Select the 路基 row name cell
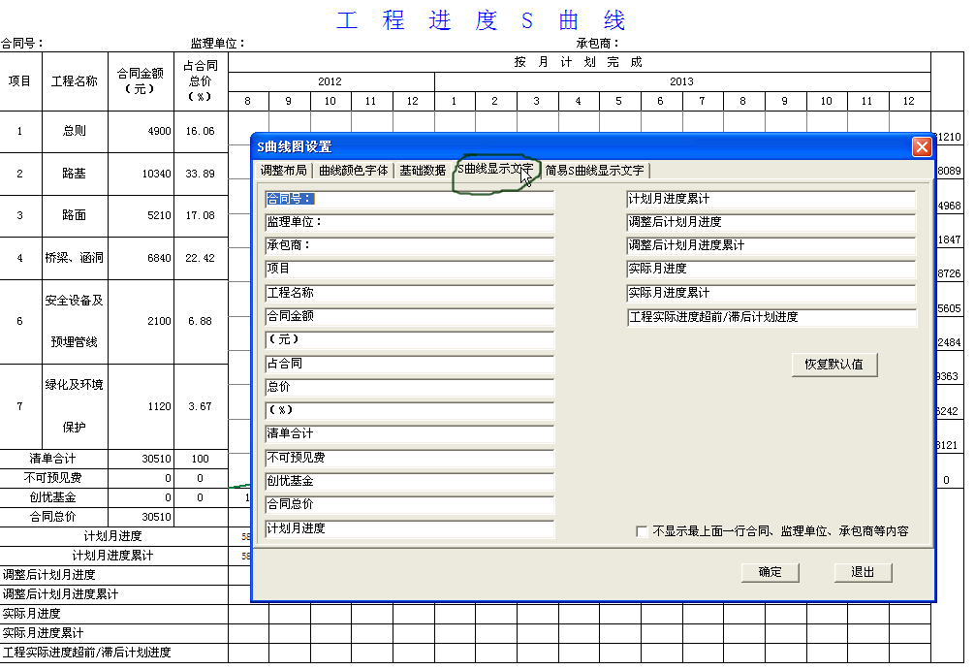The height and width of the screenshot is (670, 975). point(75,175)
